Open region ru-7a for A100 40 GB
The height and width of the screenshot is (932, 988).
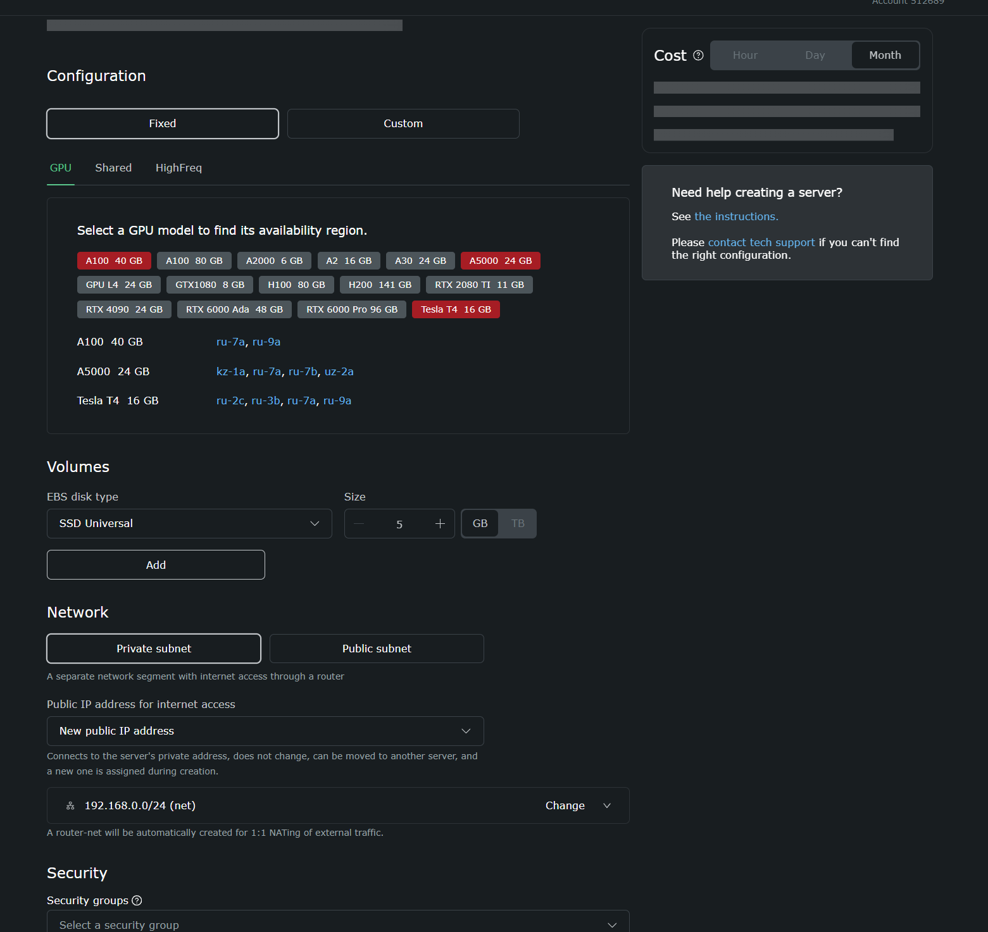click(230, 342)
